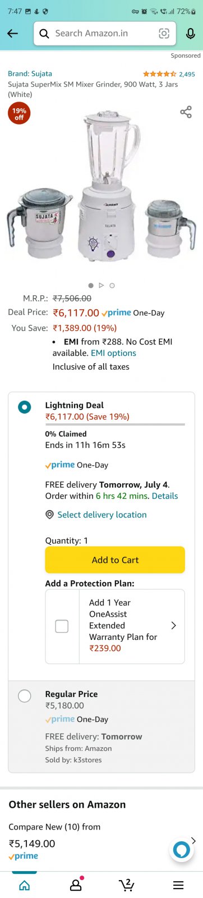Tap the microphone voice search icon
This screenshot has height=898, width=203.
point(190,34)
